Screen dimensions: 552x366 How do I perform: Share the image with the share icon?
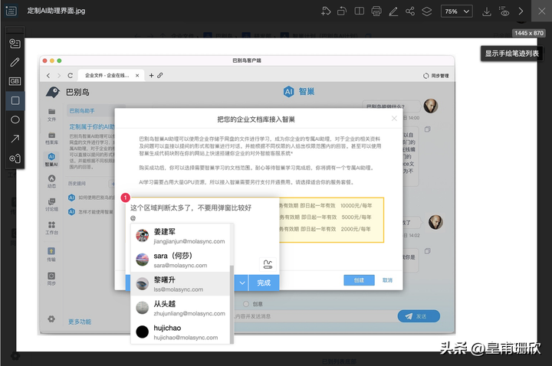pos(409,11)
